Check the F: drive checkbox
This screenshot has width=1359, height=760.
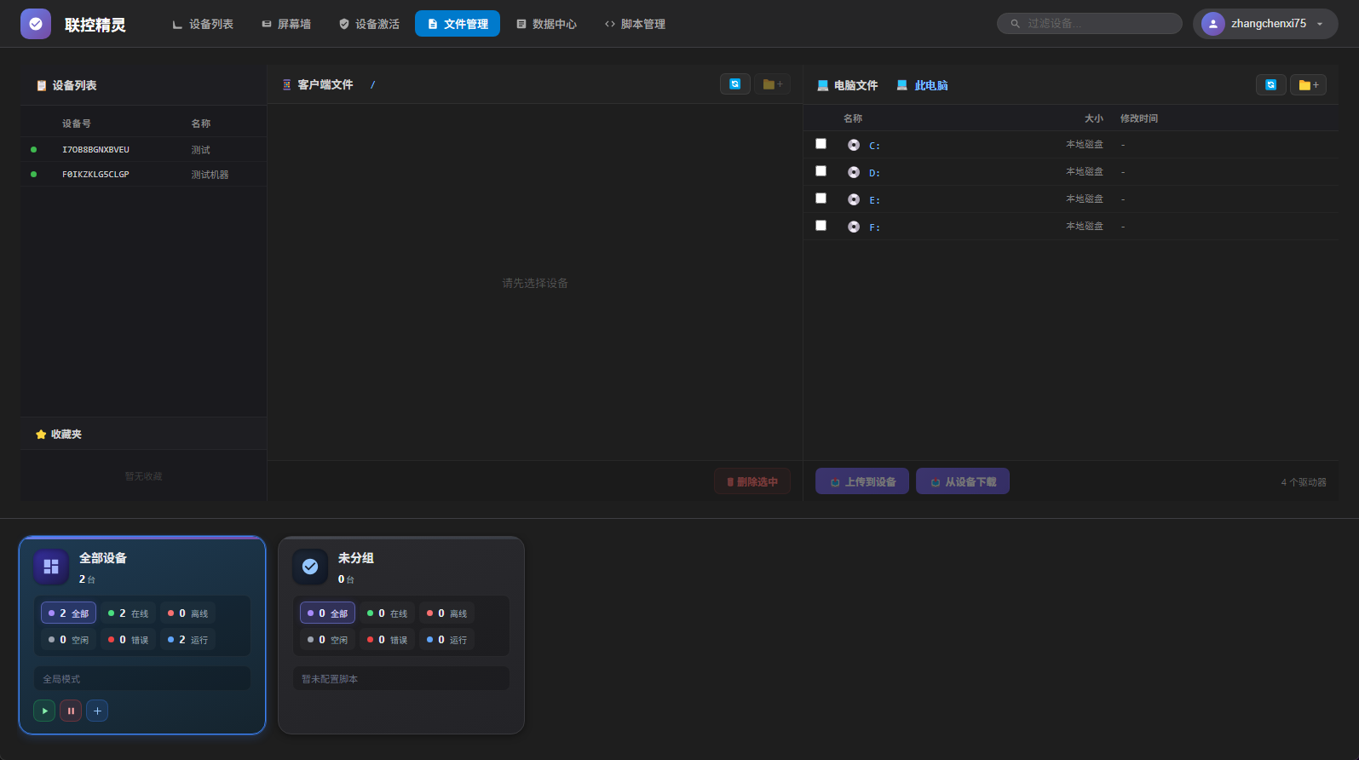(x=821, y=226)
